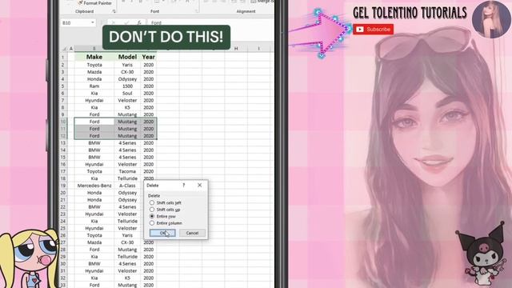Viewport: 512px width, 288px height.
Task: Click the Delete dialog help question mark
Action: tap(184, 185)
